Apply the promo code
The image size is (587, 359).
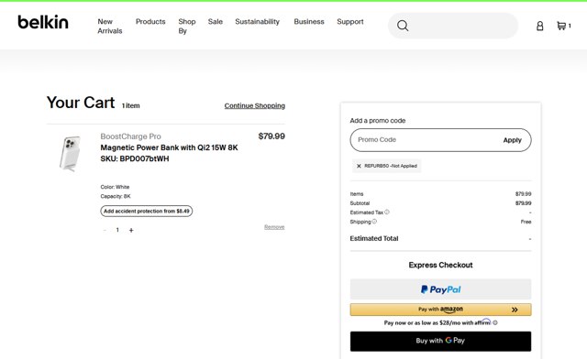coord(512,140)
